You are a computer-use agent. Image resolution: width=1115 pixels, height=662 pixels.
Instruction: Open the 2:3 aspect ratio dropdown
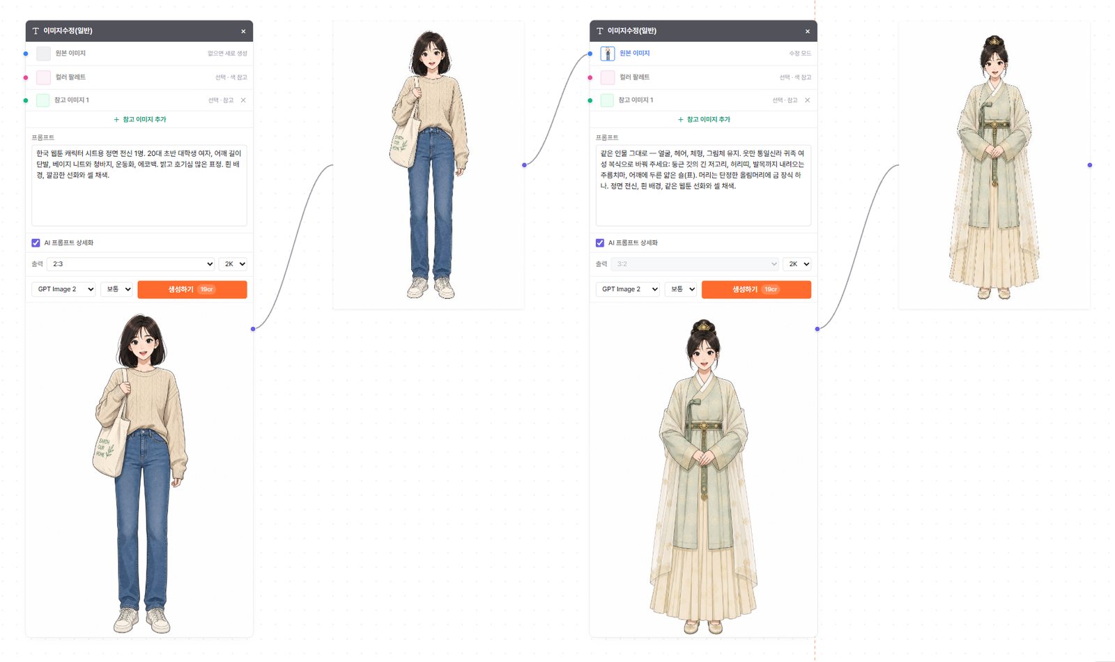(x=131, y=264)
